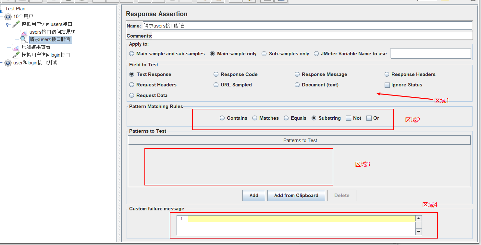Choose Sub-samples only radio button

tap(264, 54)
